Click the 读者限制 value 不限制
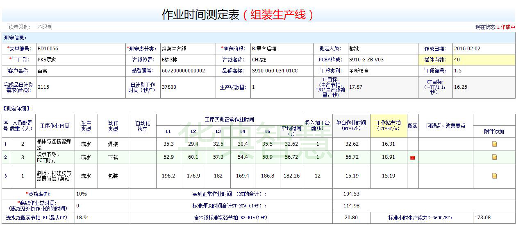This screenshot has height=225, width=516. pos(45,27)
